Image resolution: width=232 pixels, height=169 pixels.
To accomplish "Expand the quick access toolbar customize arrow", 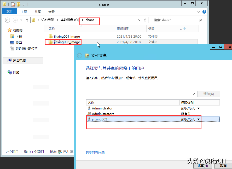I will click(24, 4).
